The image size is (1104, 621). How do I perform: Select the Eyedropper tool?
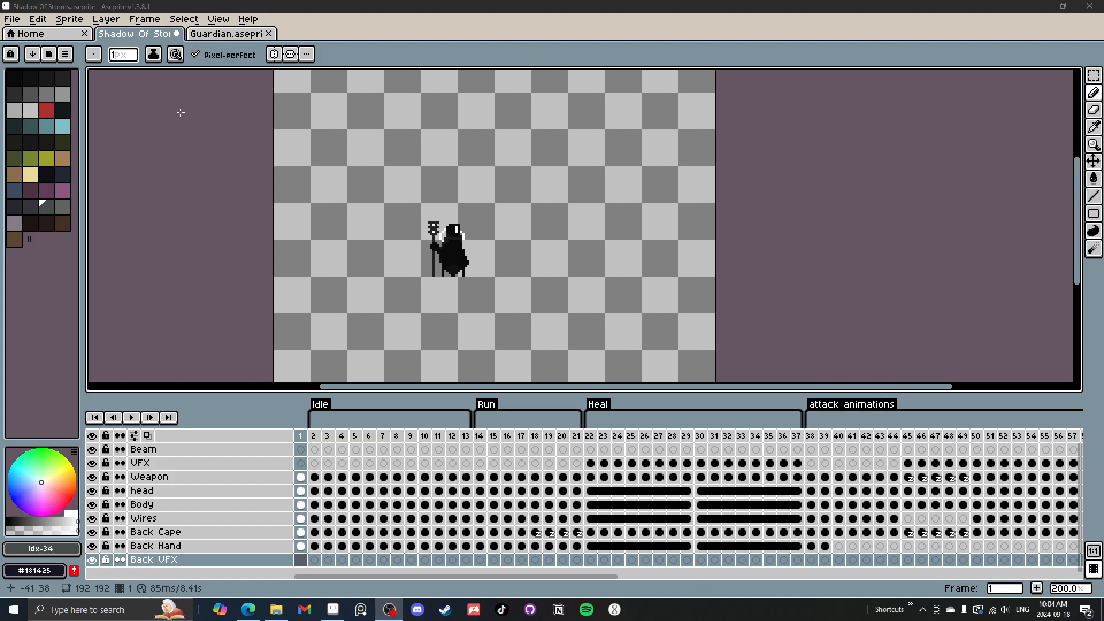pos(1094,128)
